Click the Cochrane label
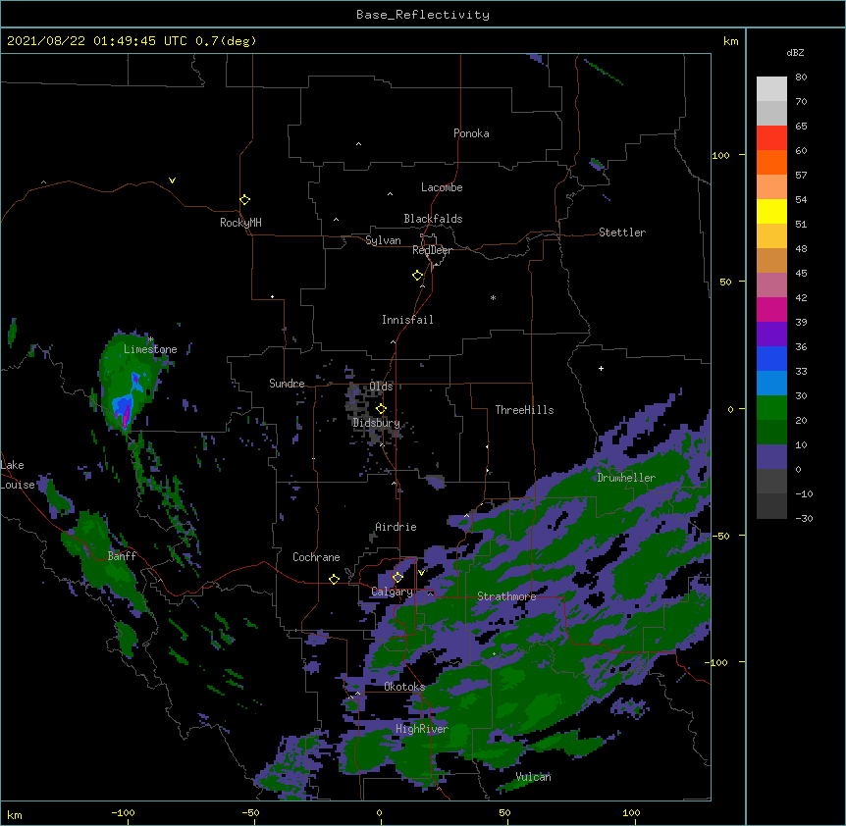This screenshot has width=846, height=826. click(x=316, y=557)
